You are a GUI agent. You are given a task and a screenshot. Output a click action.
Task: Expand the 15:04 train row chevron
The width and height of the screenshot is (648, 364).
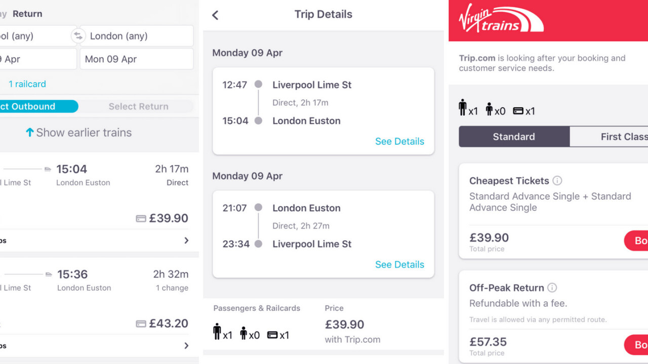point(186,241)
